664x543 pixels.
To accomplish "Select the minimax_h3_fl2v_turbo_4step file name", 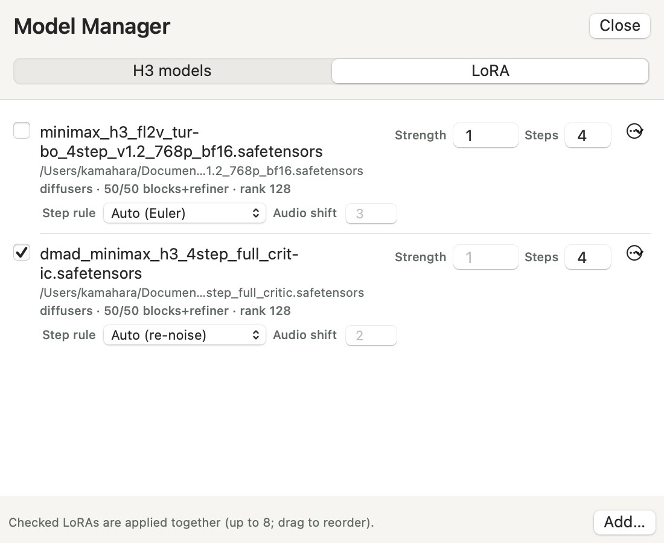I will coord(181,142).
